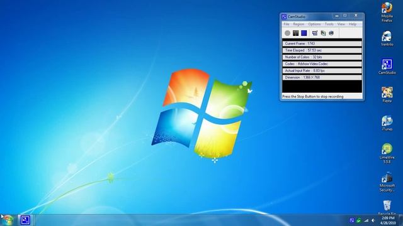This screenshot has height=226, width=403.
Task: Open the Region menu in CamStudio
Action: [298, 24]
